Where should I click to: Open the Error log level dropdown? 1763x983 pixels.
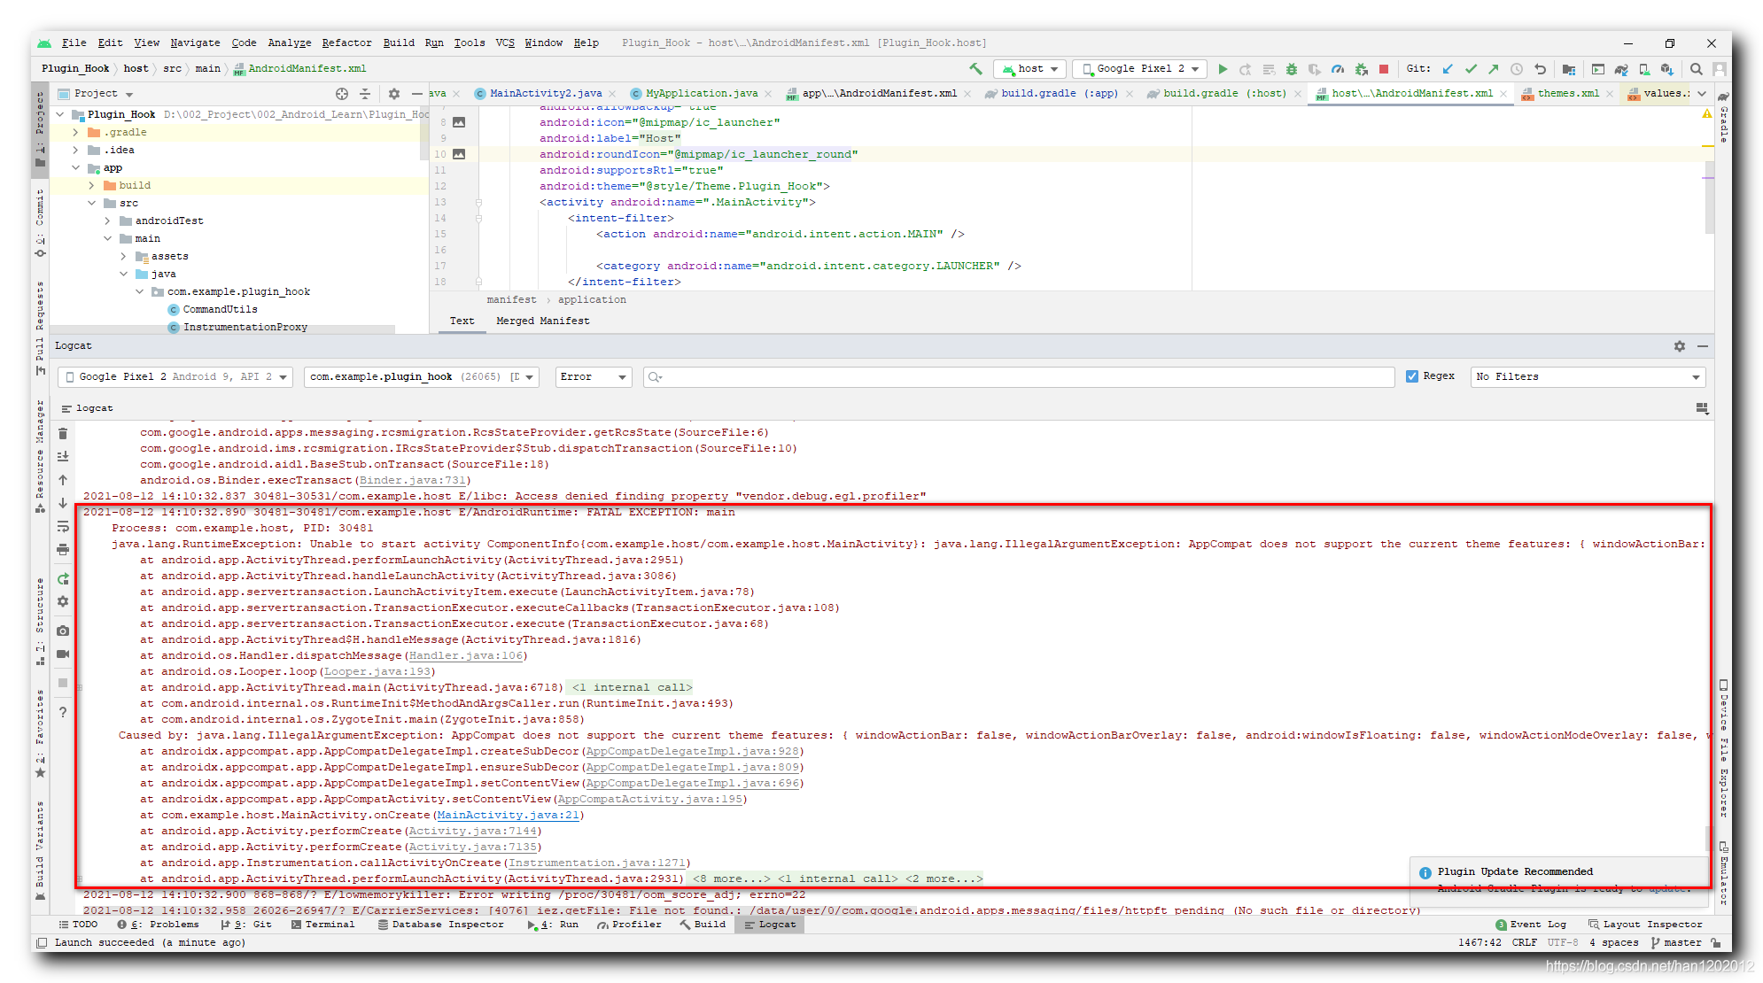pos(593,377)
